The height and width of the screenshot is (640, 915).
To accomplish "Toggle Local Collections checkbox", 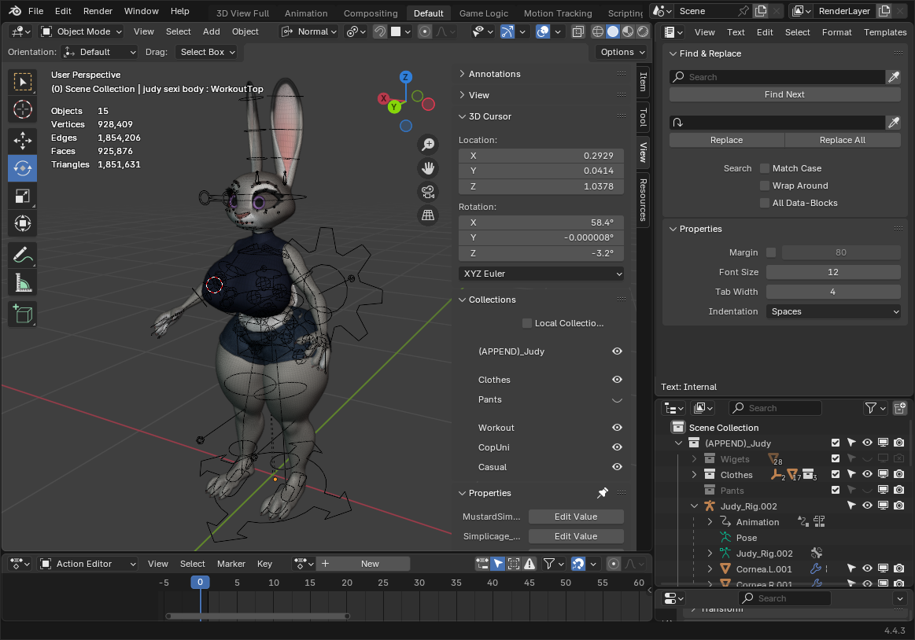I will 527,323.
